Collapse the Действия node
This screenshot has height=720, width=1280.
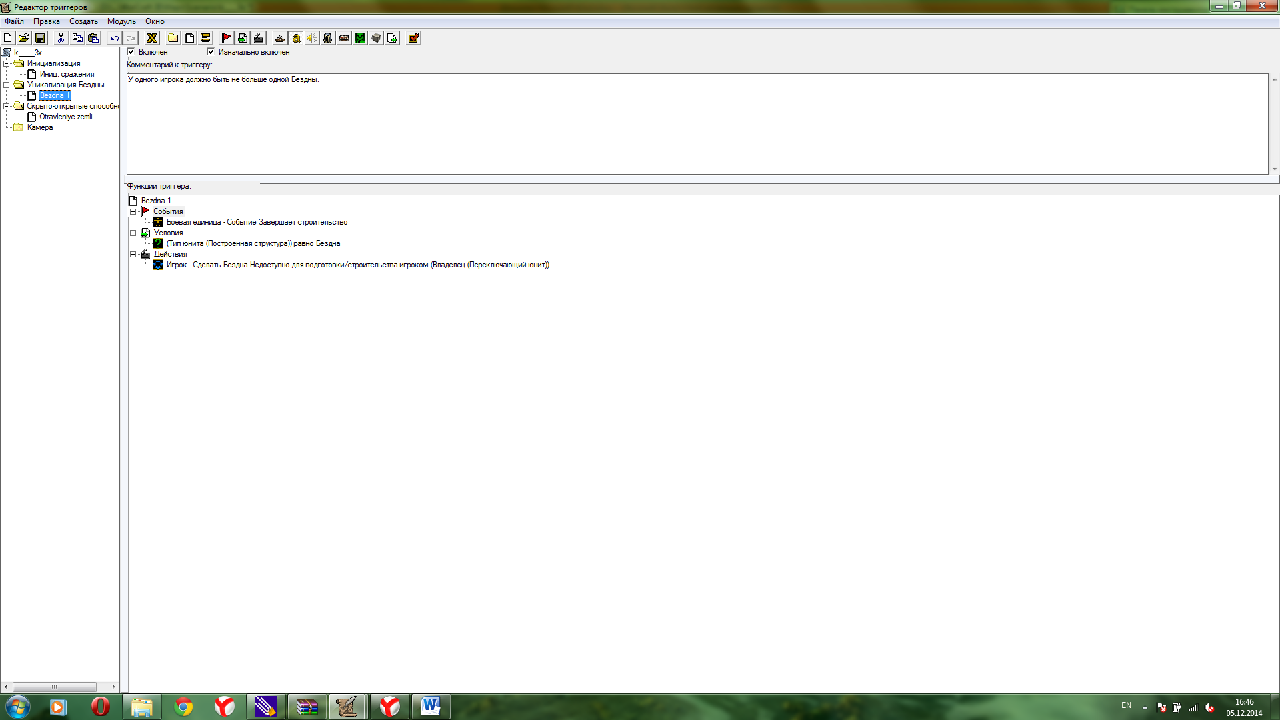coord(133,254)
